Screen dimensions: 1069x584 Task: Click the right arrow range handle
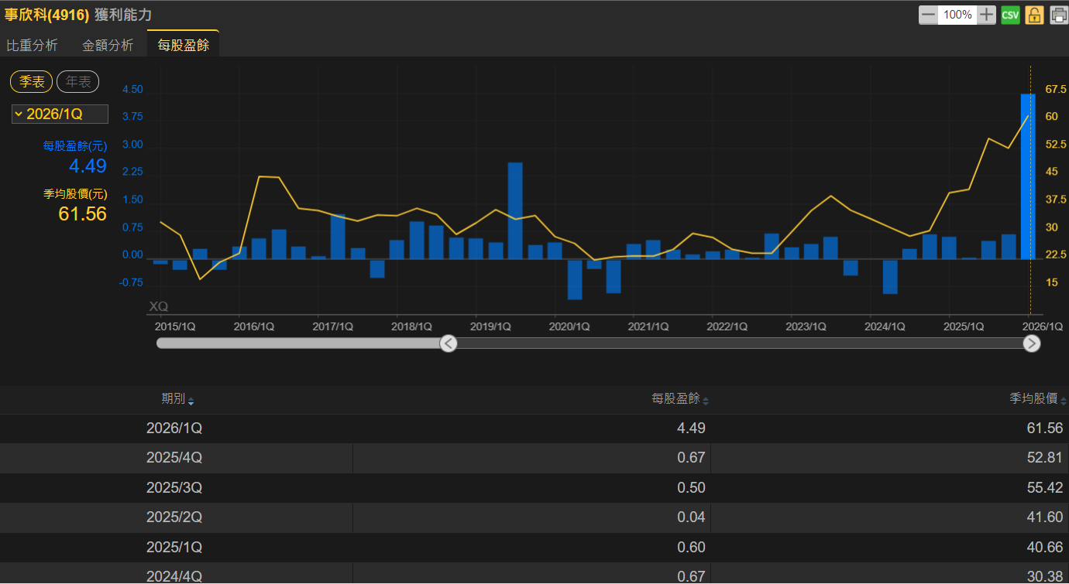(1032, 343)
